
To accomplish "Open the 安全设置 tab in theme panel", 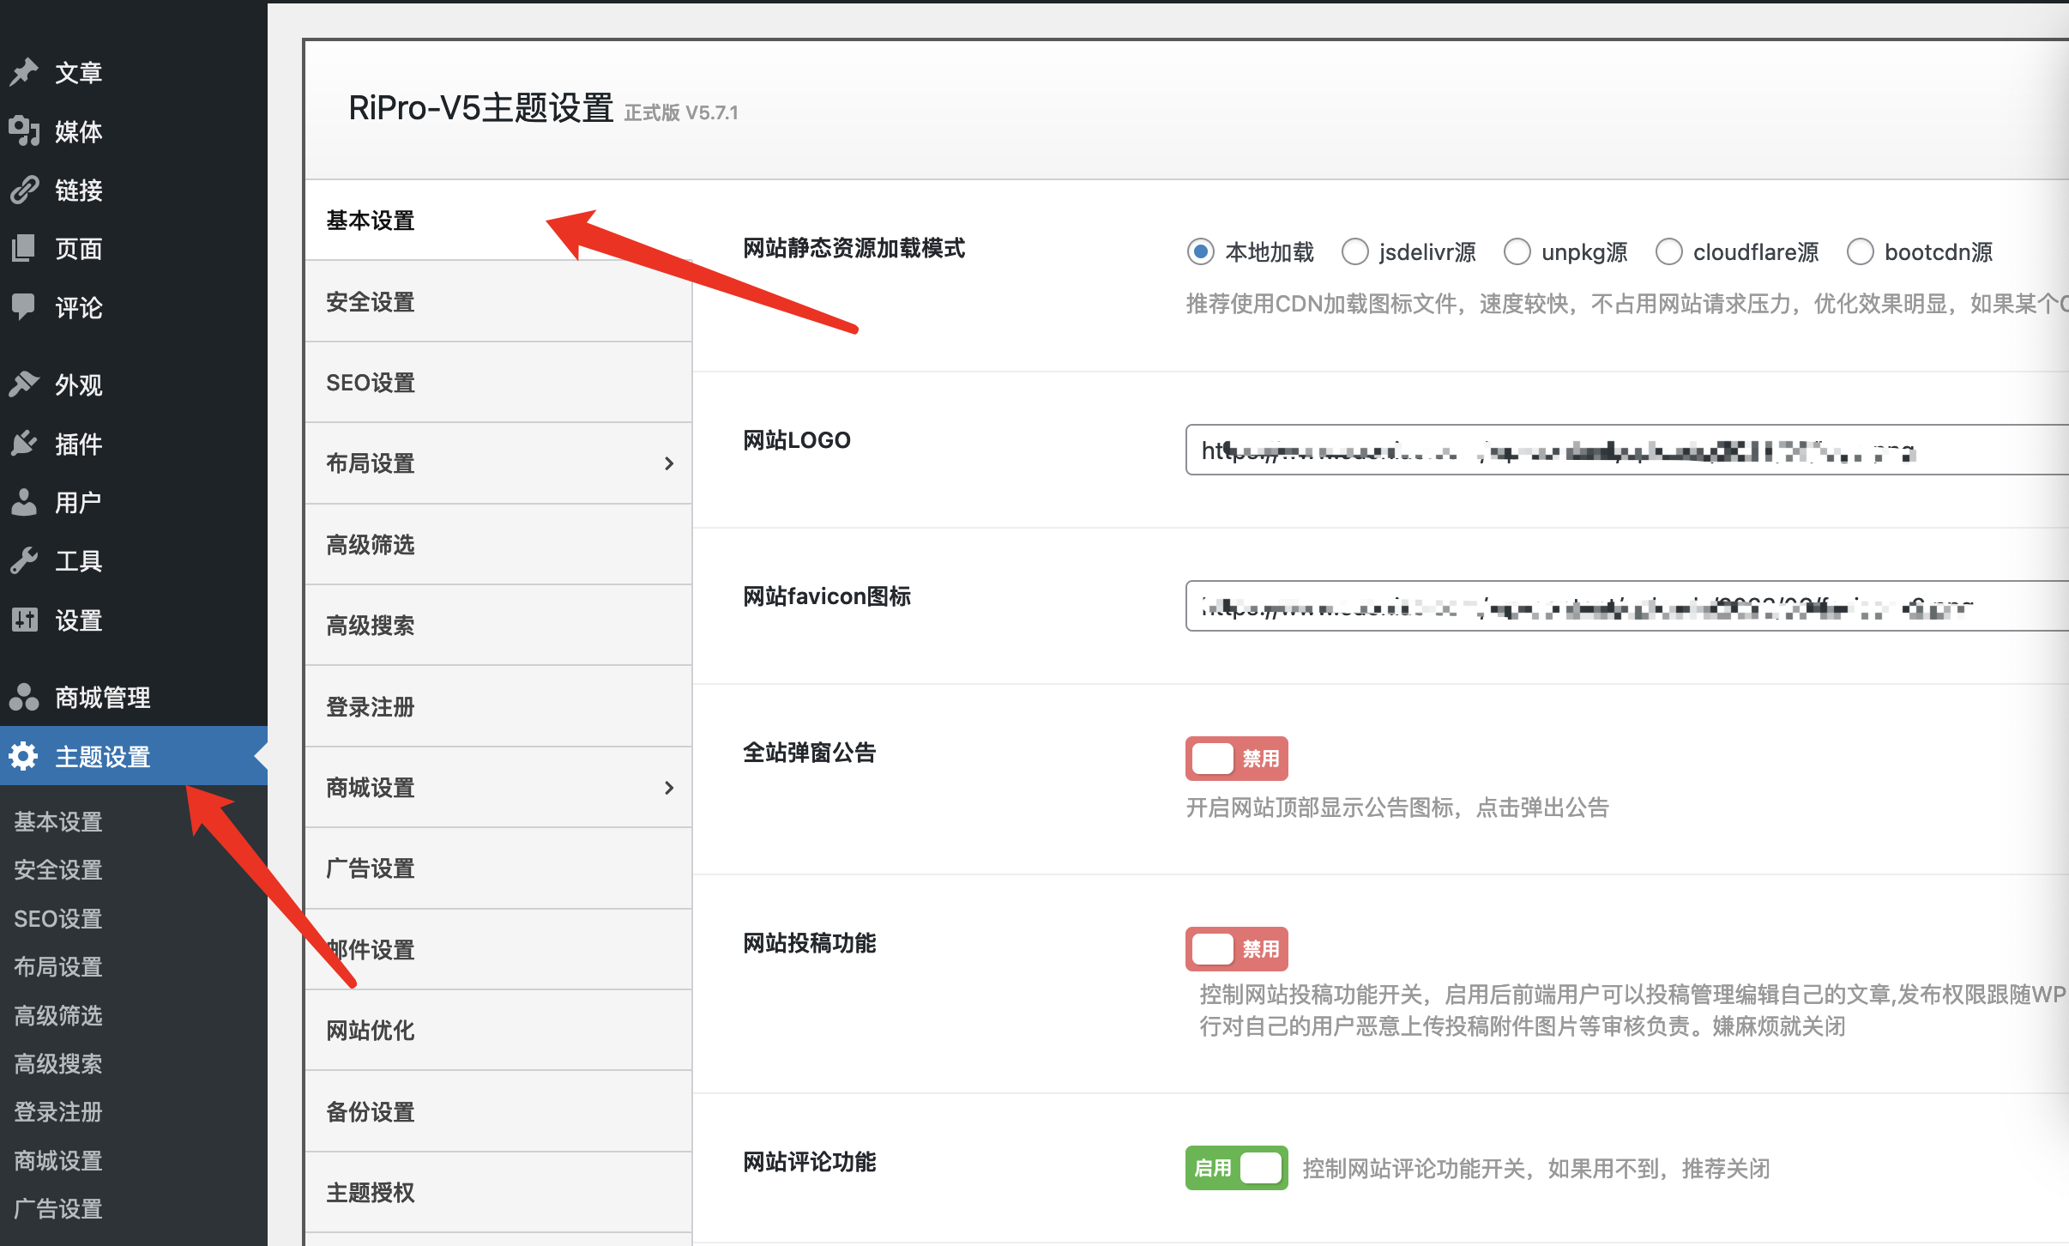I will point(498,301).
